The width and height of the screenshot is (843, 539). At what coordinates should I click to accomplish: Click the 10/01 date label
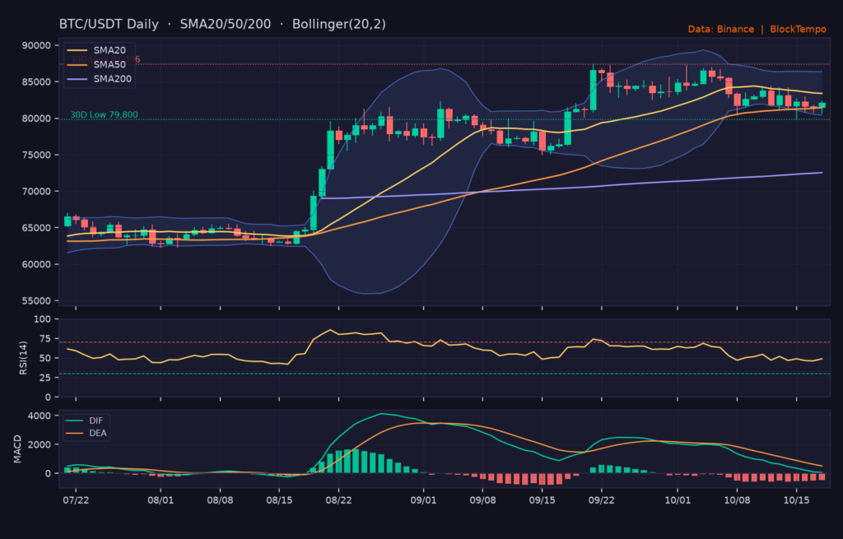[x=678, y=500]
